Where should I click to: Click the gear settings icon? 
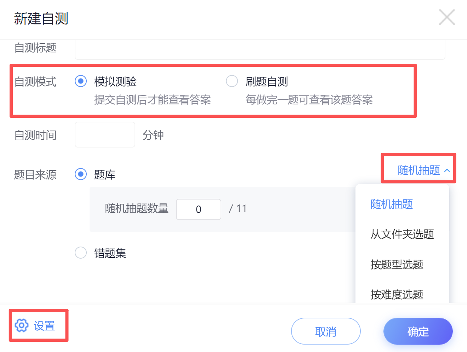click(x=22, y=325)
